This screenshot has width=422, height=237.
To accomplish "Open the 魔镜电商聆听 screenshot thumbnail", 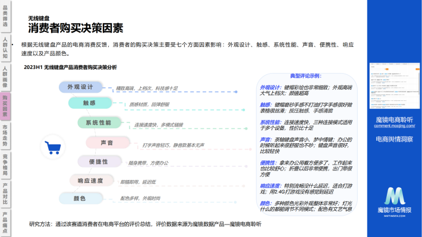I will click(395, 86).
